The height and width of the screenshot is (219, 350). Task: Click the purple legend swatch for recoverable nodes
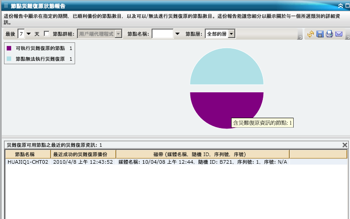click(9, 48)
